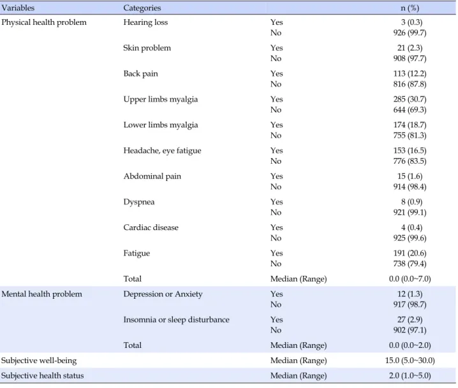Select the 'Depression or Anxiety' category

(163, 294)
